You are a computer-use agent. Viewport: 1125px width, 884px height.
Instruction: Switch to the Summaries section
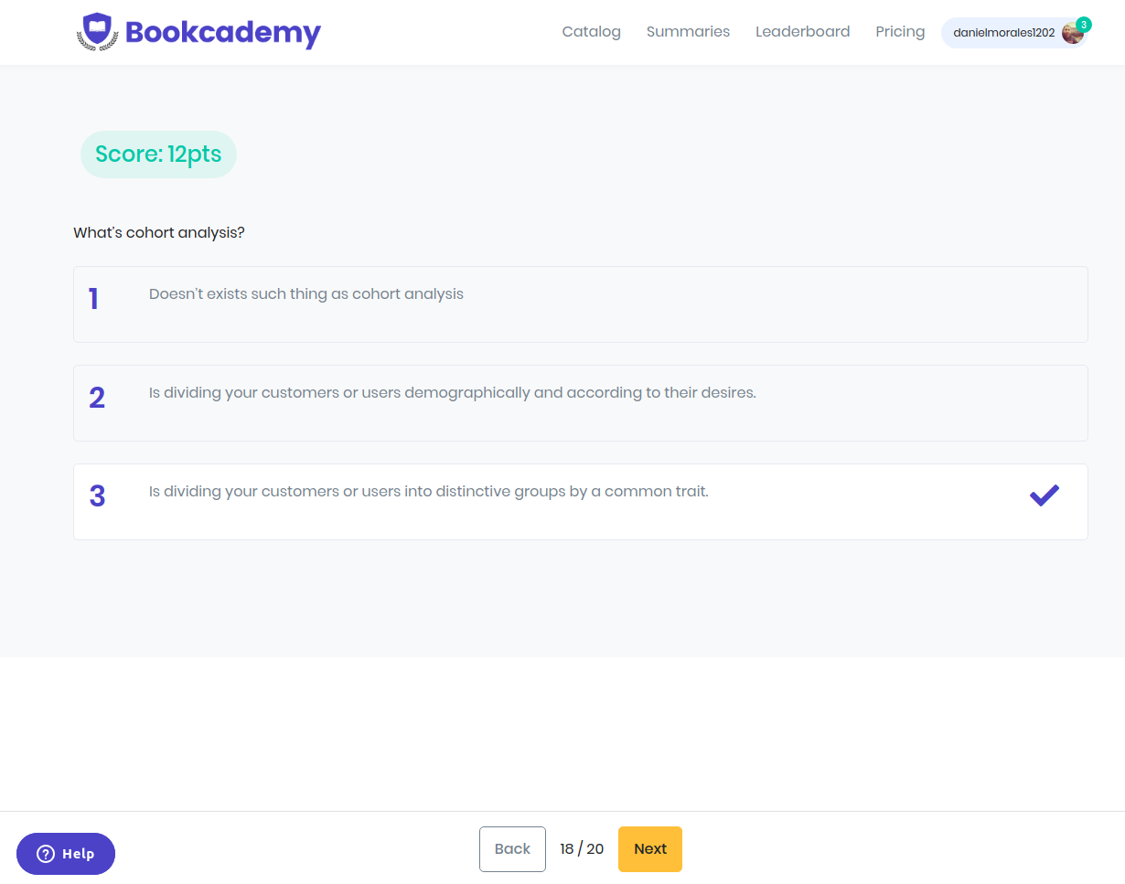click(x=688, y=31)
